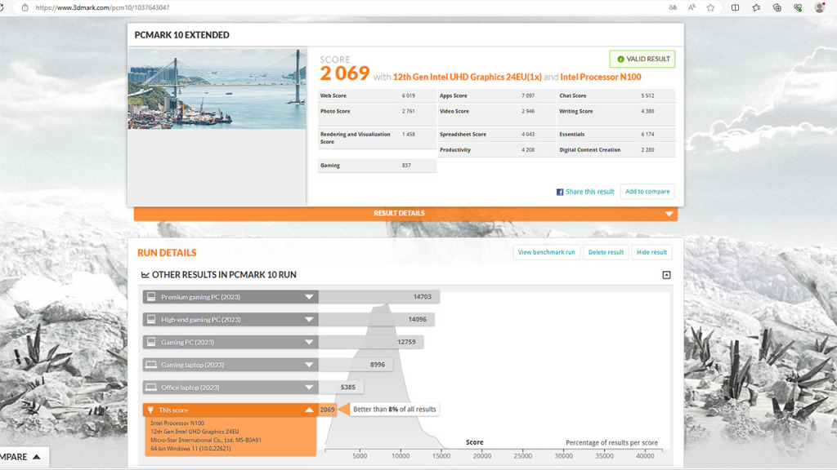The height and width of the screenshot is (470, 837).
Task: Click the PCMARK 10 EXTENDED heading
Action: pyautogui.click(x=182, y=35)
